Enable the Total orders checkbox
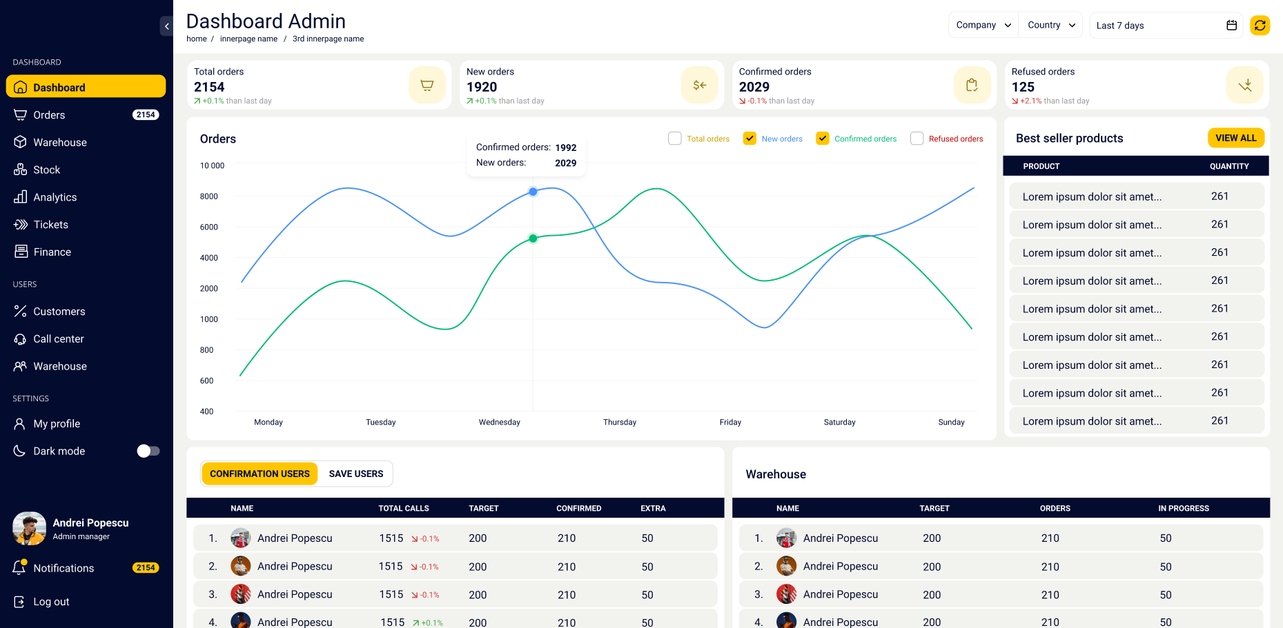This screenshot has height=628, width=1283. coord(674,138)
